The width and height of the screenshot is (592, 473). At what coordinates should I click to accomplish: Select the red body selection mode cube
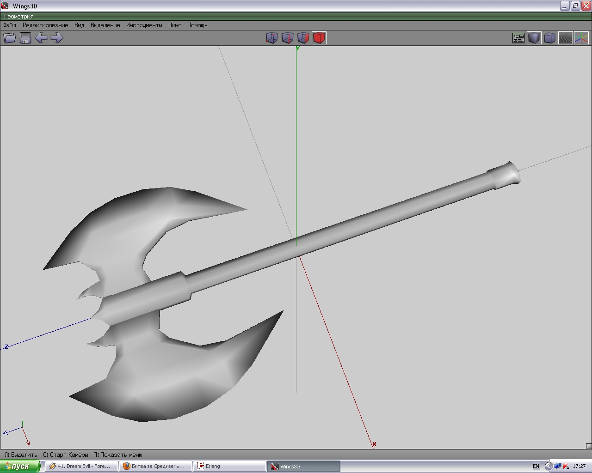[x=319, y=38]
